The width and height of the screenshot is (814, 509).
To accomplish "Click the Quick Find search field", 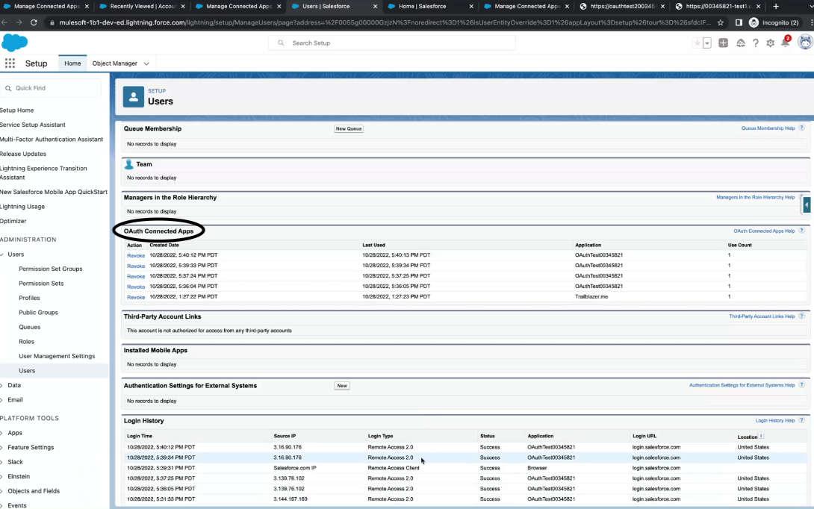I will tap(52, 88).
